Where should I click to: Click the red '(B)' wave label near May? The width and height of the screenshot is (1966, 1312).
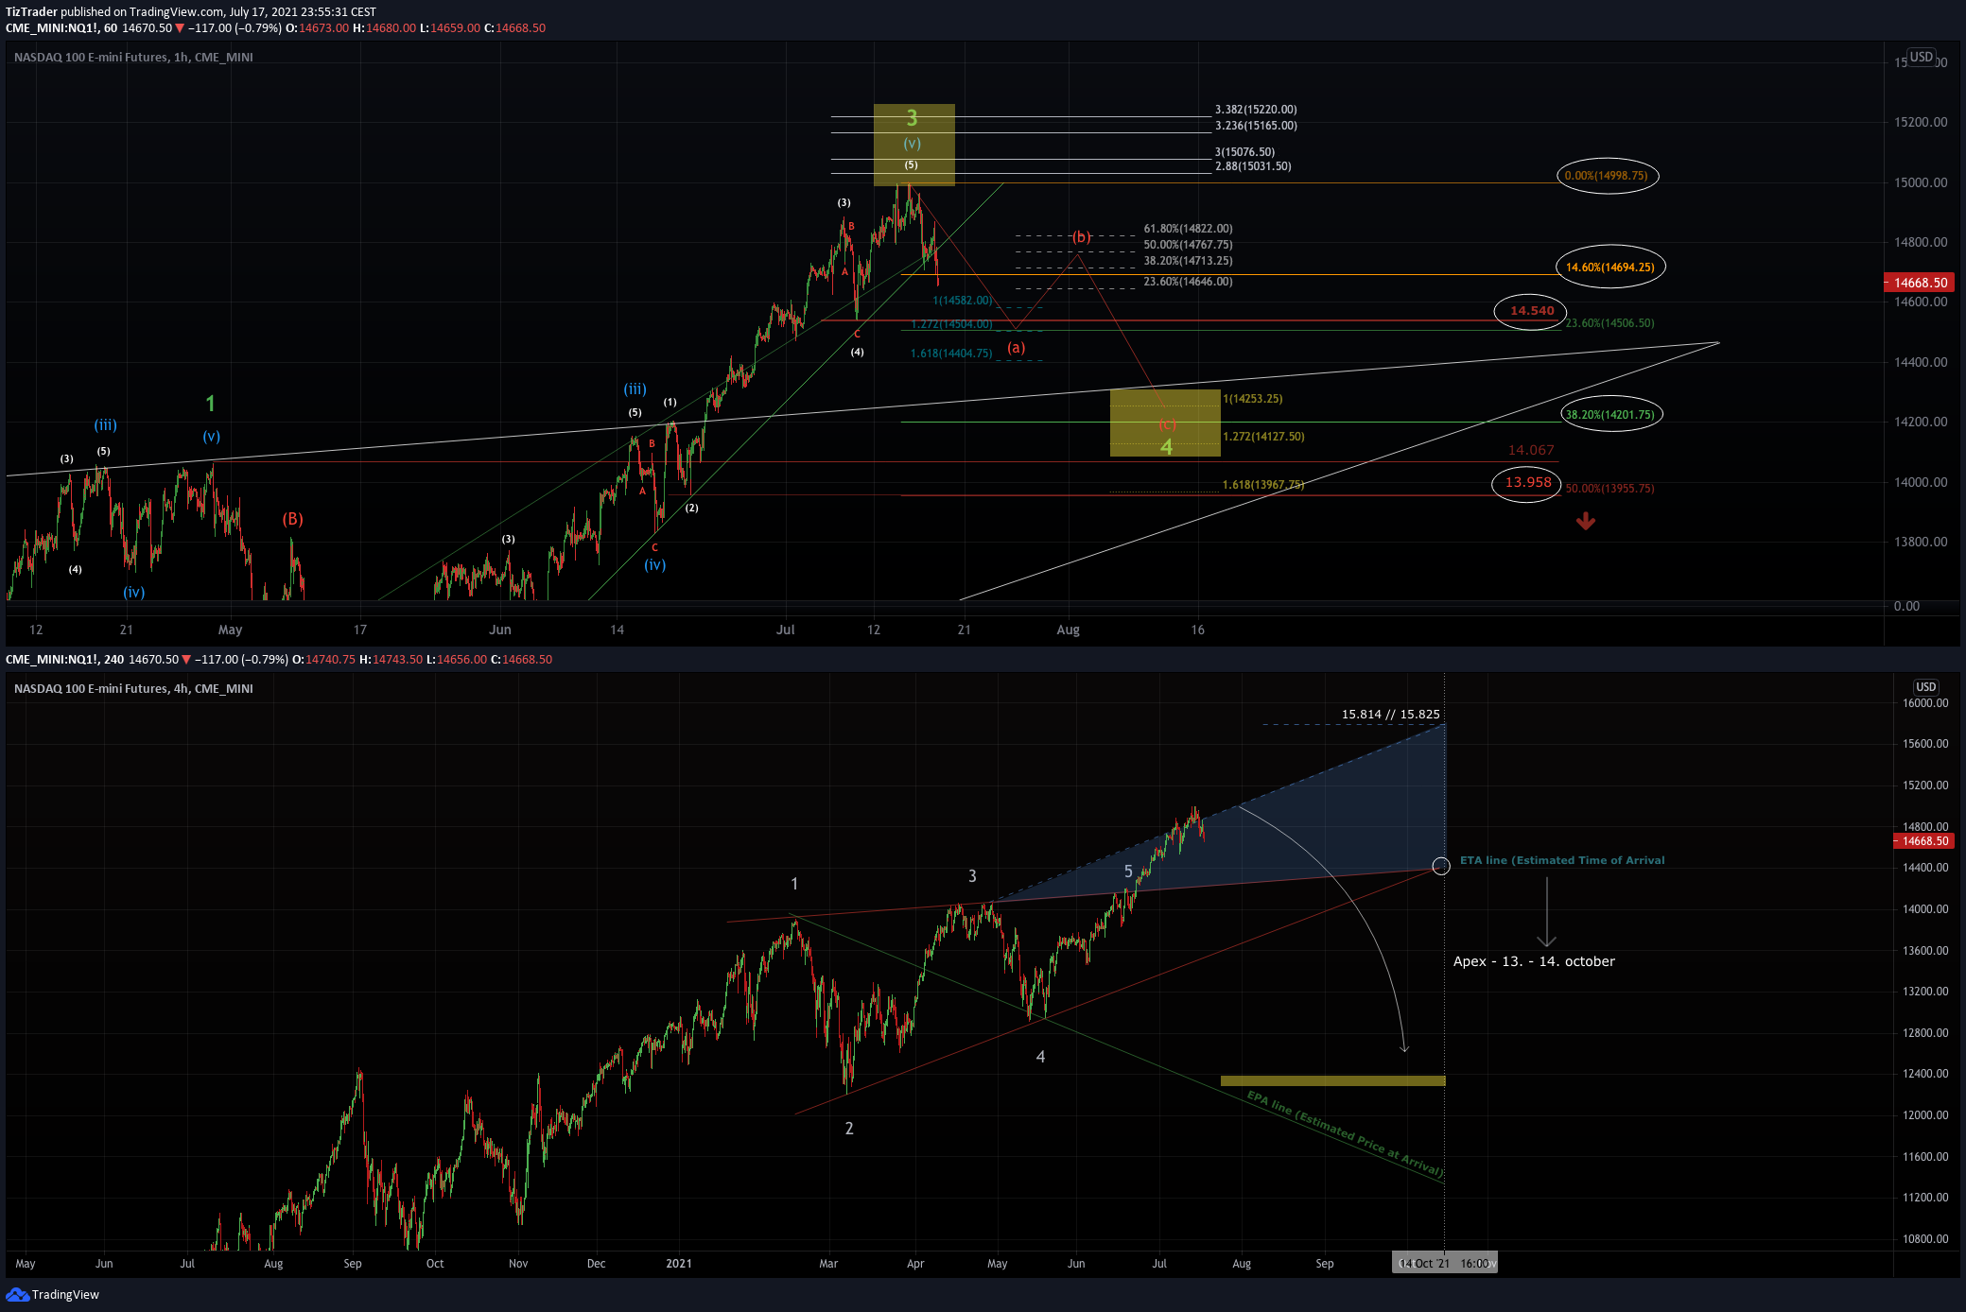click(x=292, y=519)
